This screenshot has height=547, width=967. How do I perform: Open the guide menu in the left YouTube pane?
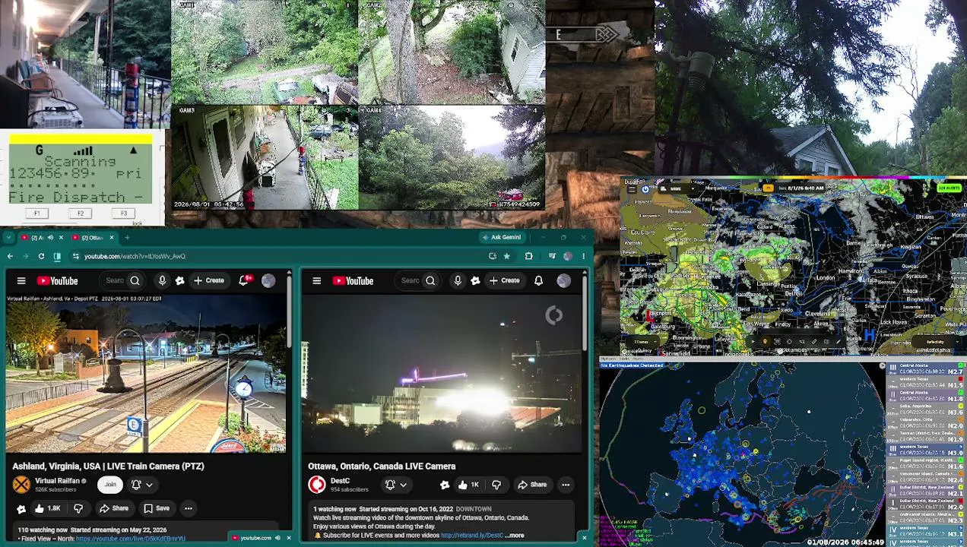click(21, 281)
